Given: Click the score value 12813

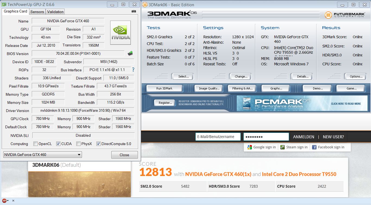Looking at the screenshot, I should (156, 172).
